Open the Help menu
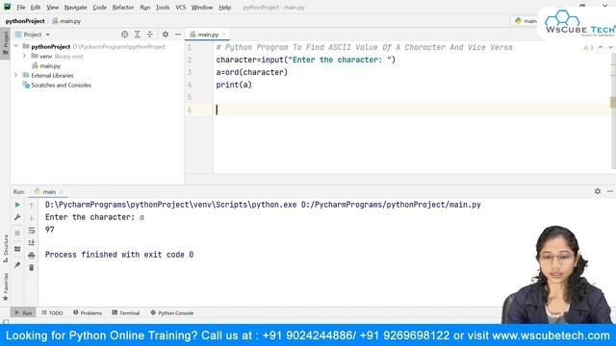The height and width of the screenshot is (346, 616). pos(224,8)
